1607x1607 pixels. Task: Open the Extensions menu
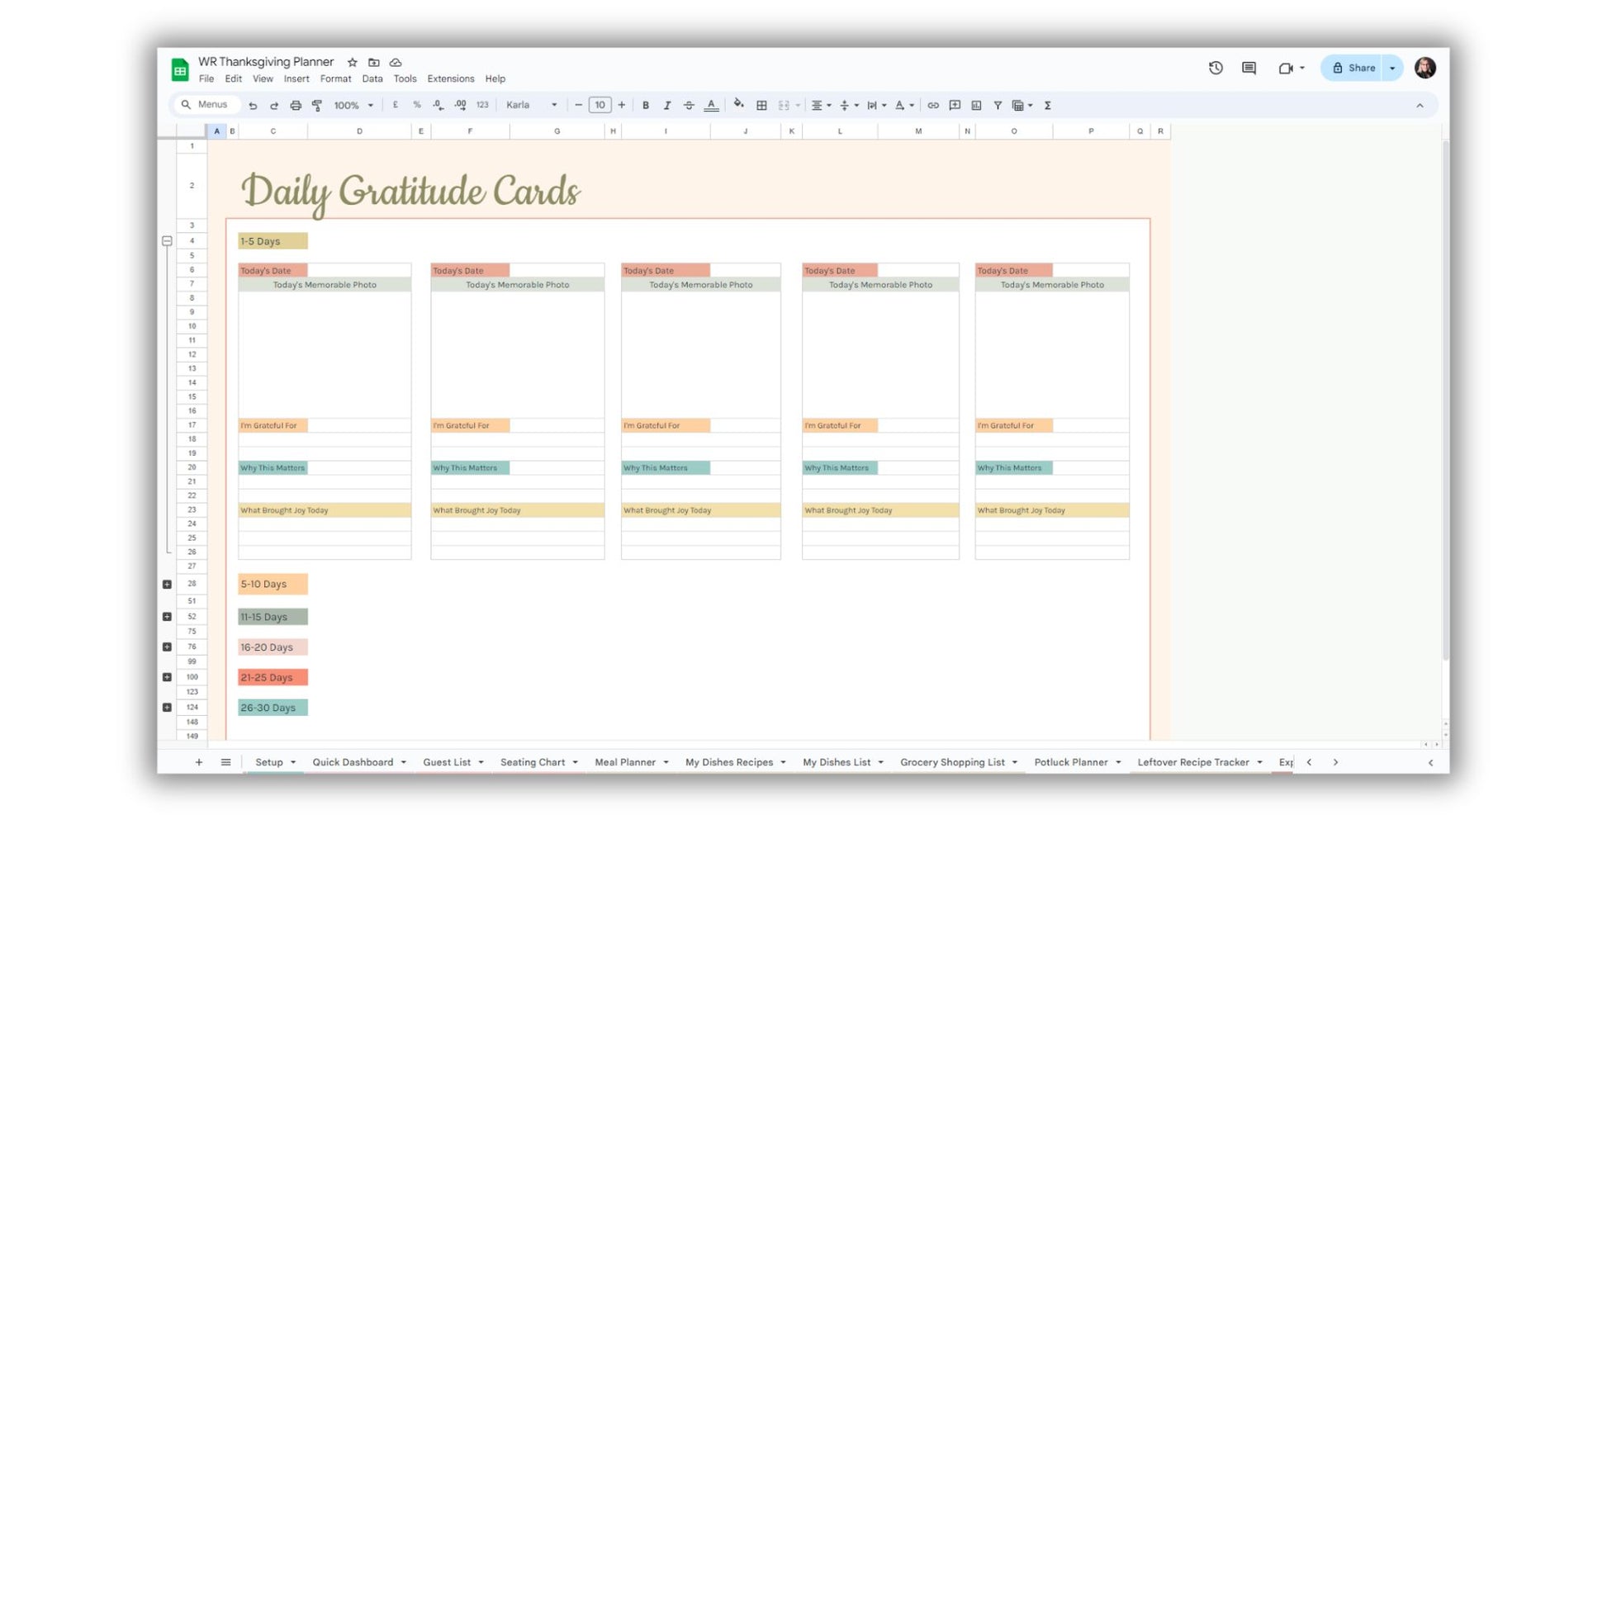(450, 79)
